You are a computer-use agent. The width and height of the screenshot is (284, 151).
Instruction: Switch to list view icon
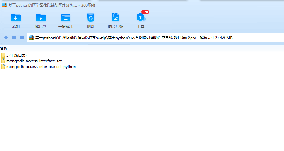[x=22, y=38]
